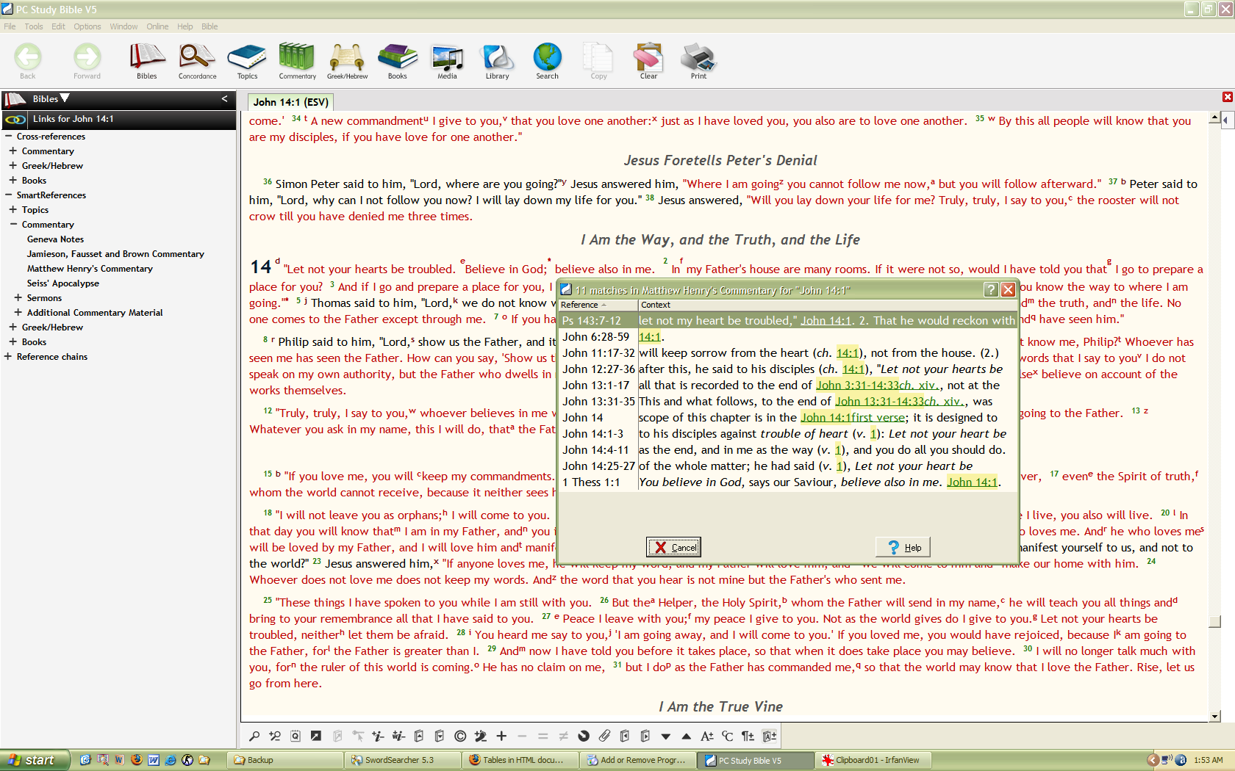The width and height of the screenshot is (1235, 771).
Task: Open the Library toolbar icon
Action: pyautogui.click(x=497, y=61)
